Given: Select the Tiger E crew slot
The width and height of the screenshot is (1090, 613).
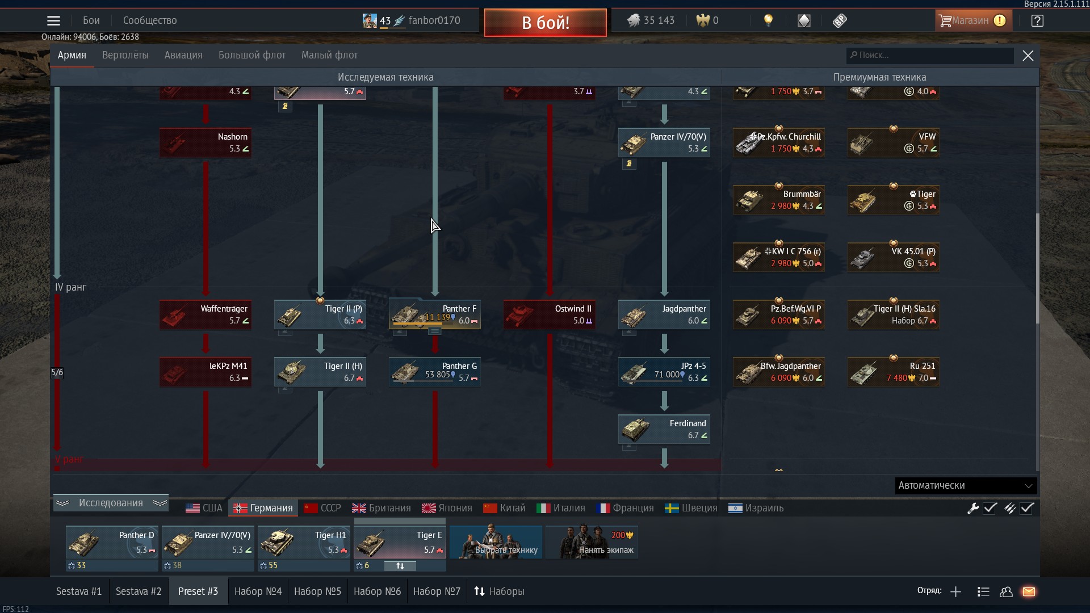Looking at the screenshot, I should point(400,542).
